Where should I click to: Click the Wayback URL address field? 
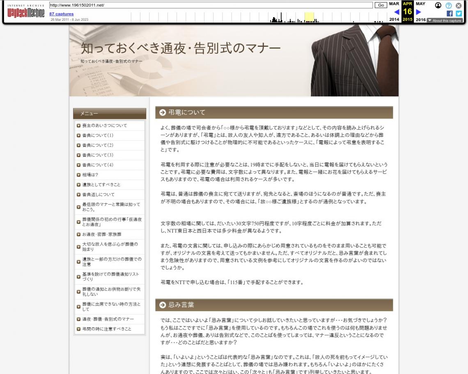tap(211, 5)
